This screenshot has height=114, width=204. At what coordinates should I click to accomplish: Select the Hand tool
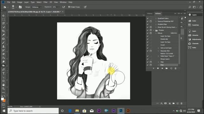(x=4, y=85)
